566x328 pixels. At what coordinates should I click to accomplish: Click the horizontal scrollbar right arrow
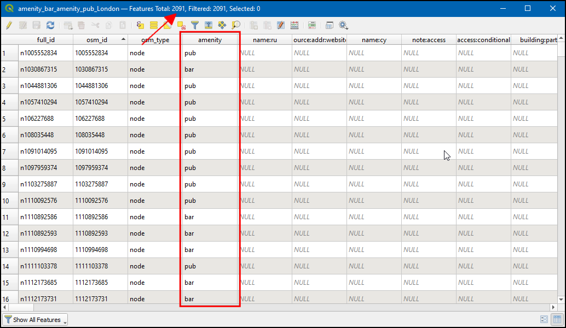(x=553, y=307)
